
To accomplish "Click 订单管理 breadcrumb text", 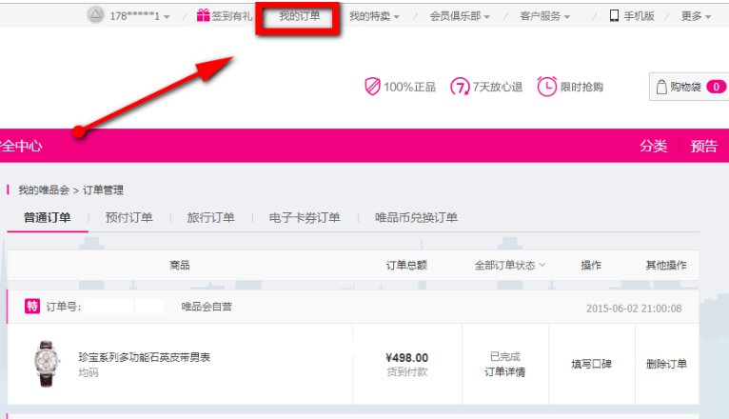I will coord(103,190).
